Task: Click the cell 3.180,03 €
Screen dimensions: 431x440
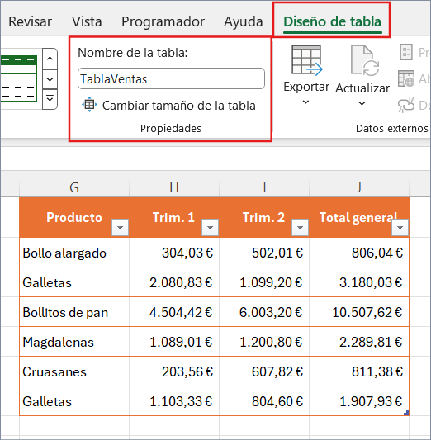Action: (x=359, y=282)
